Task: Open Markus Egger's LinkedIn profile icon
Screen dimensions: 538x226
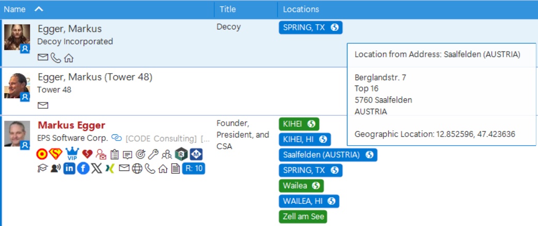Action: pyautogui.click(x=69, y=168)
